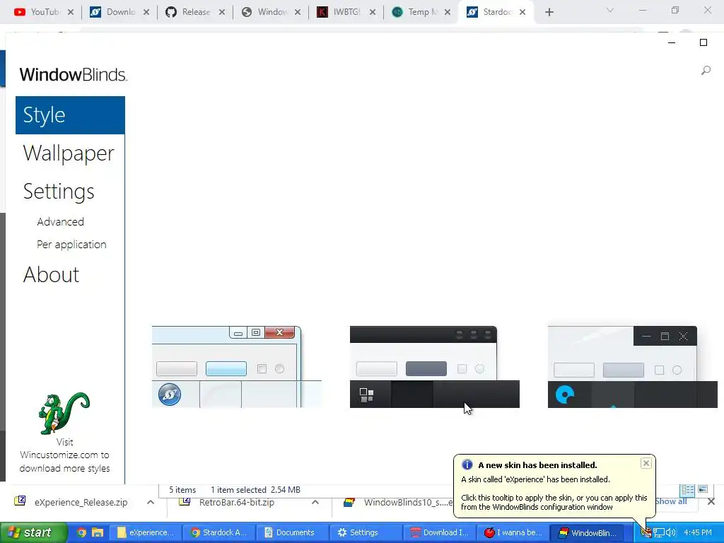Viewport: 724px width, 543px height.
Task: Switch to Download taskbar button
Action: pos(438,533)
